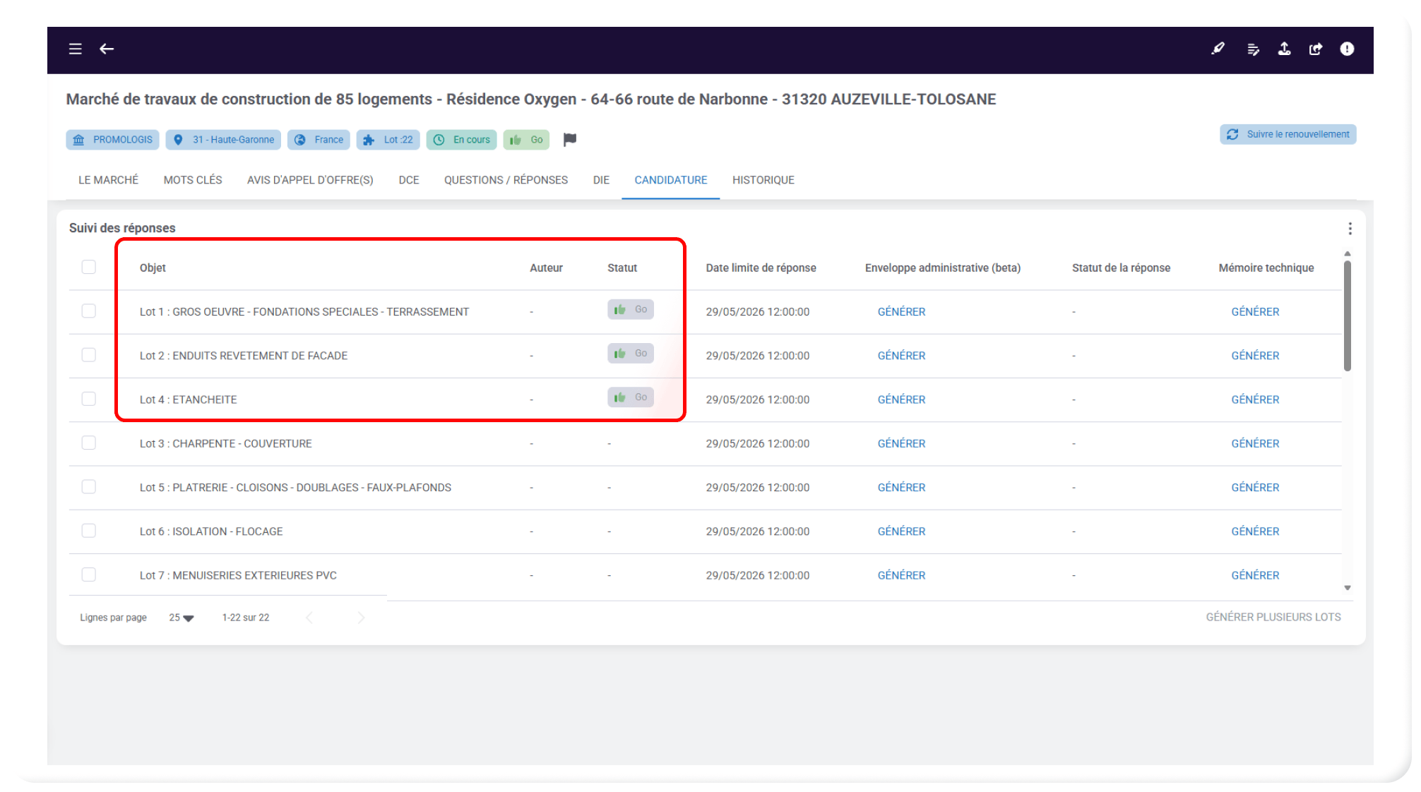This screenshot has width=1421, height=792.
Task: Tick the checkbox for Lot 1 GROS OEUVRE
Action: click(x=89, y=311)
